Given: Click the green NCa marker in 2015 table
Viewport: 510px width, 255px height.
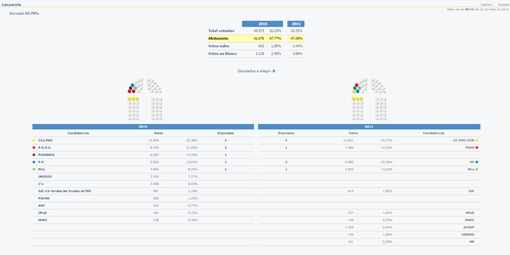Looking at the screenshot, I should pos(34,169).
